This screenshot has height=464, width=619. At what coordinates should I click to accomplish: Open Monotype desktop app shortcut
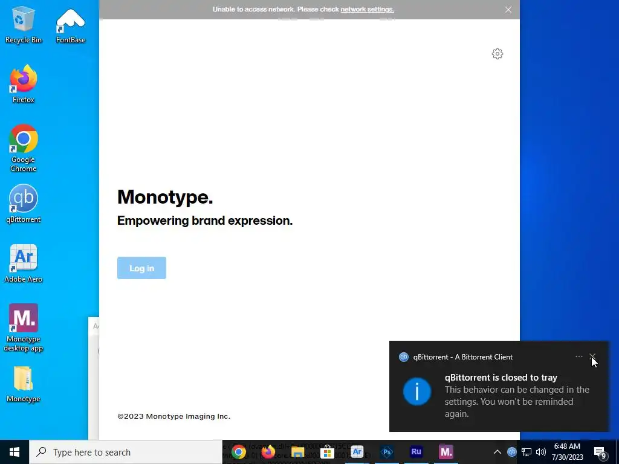tap(24, 328)
